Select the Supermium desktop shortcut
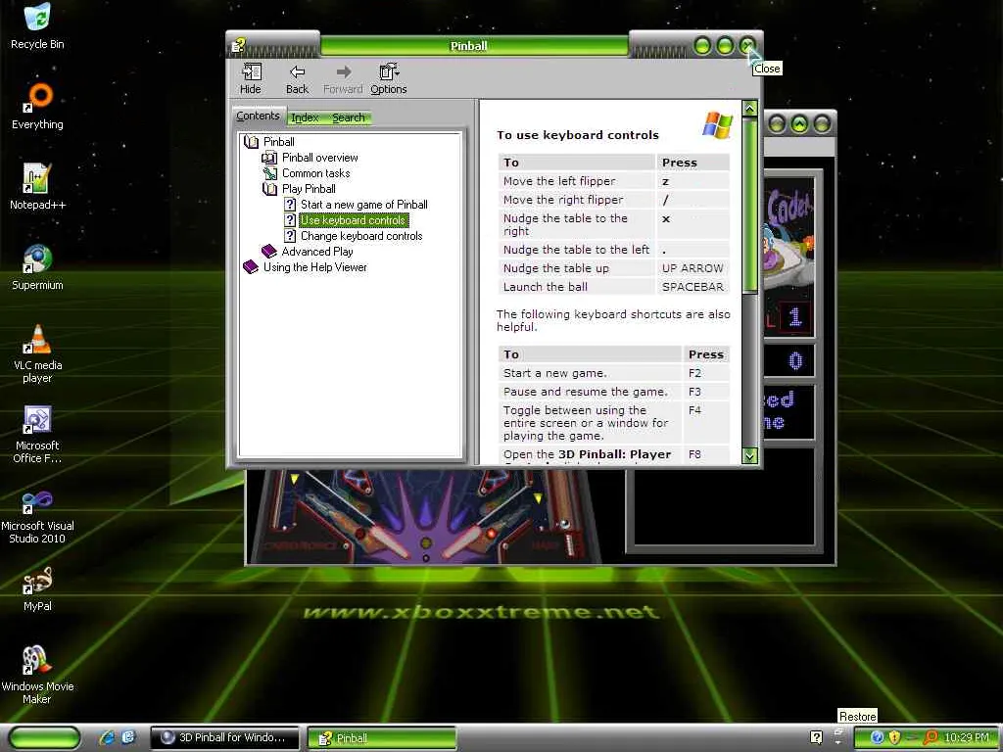Screen dimensions: 1003x752 [37, 267]
